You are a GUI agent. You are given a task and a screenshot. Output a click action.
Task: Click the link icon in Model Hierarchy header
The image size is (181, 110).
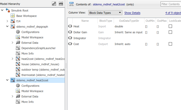[x=54, y=4]
